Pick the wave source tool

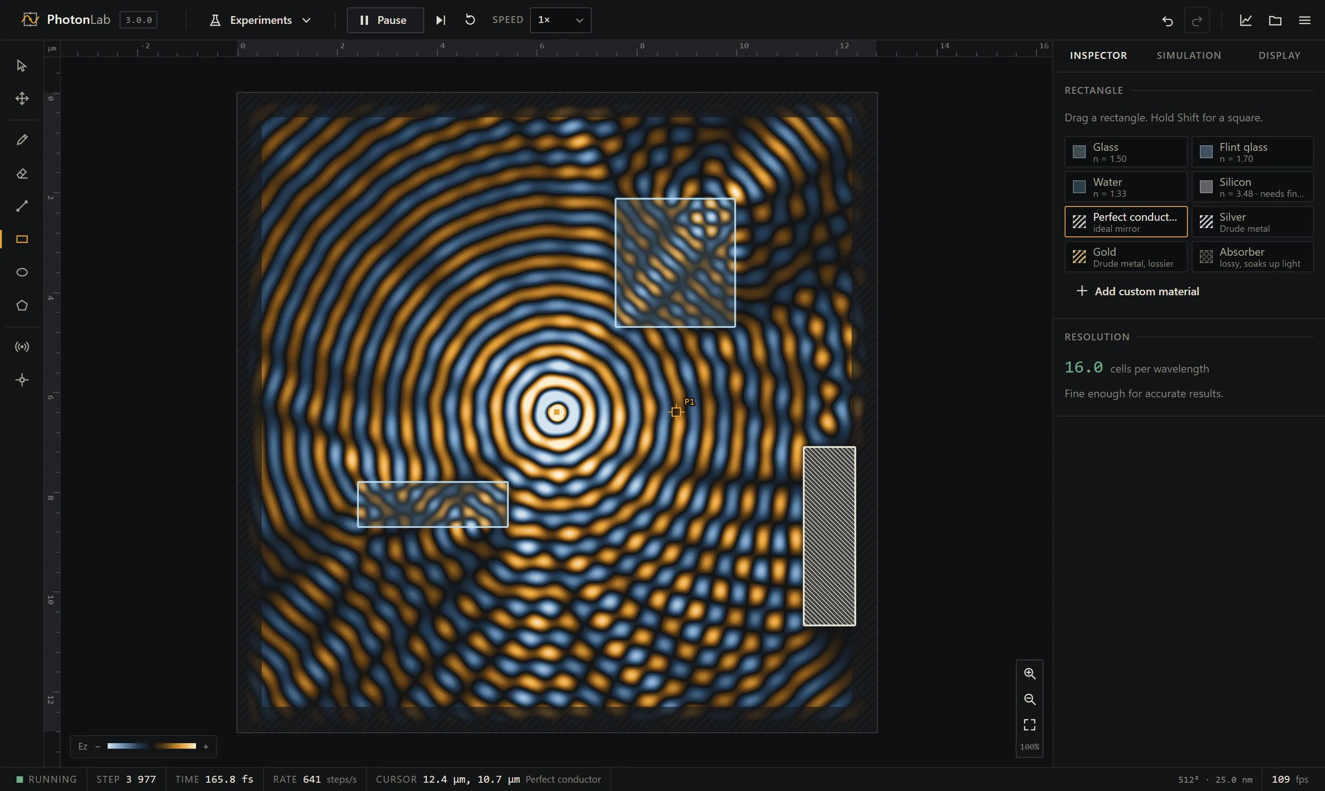[x=22, y=347]
